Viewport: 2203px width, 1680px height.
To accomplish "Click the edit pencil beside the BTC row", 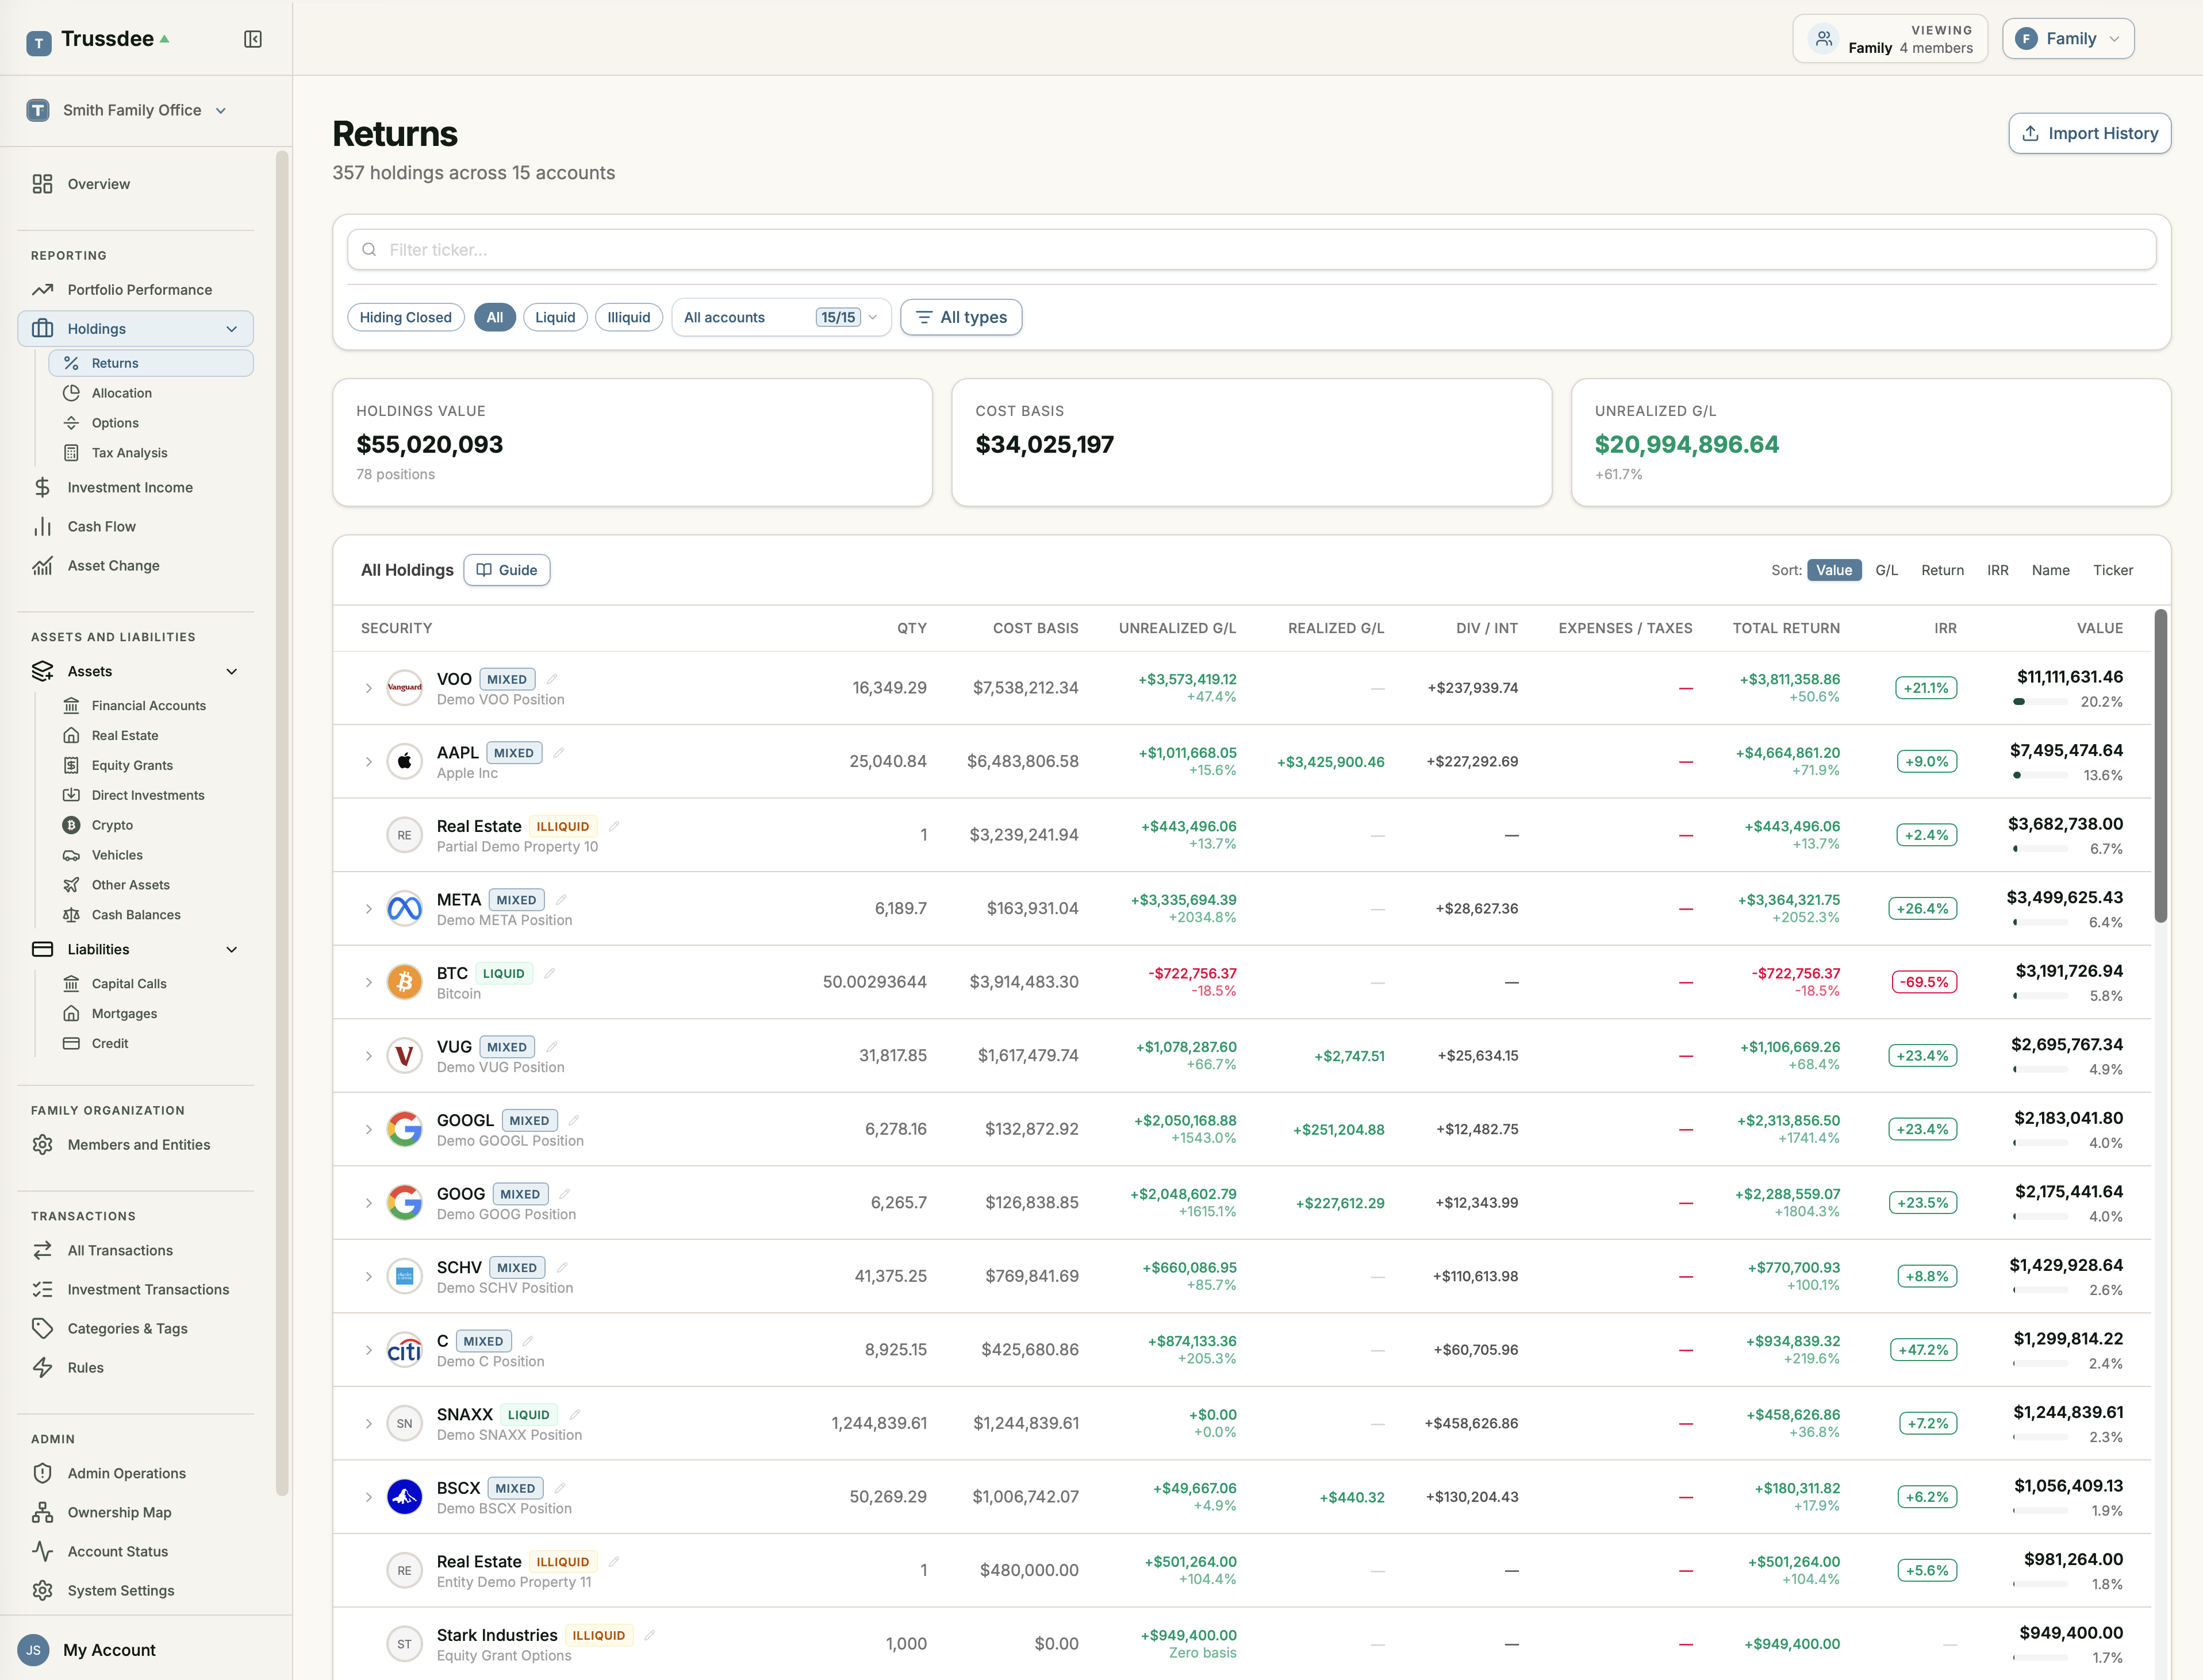I will (549, 973).
